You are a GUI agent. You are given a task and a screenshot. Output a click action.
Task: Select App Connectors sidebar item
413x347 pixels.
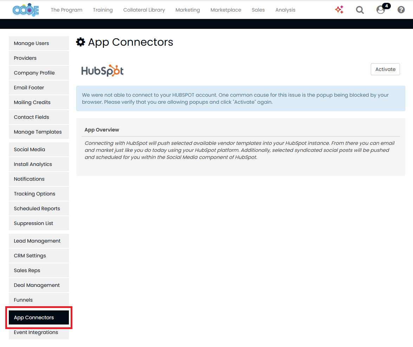[x=39, y=317]
